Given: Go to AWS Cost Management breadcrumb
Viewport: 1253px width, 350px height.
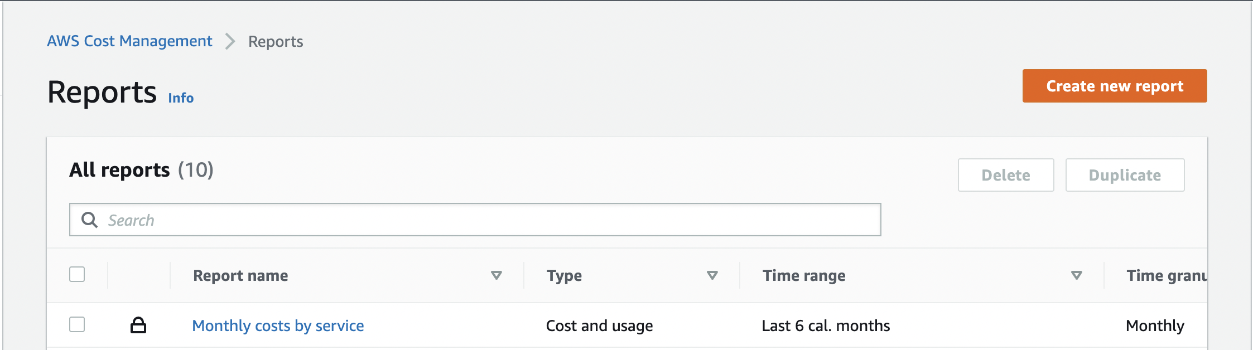Looking at the screenshot, I should click(129, 41).
